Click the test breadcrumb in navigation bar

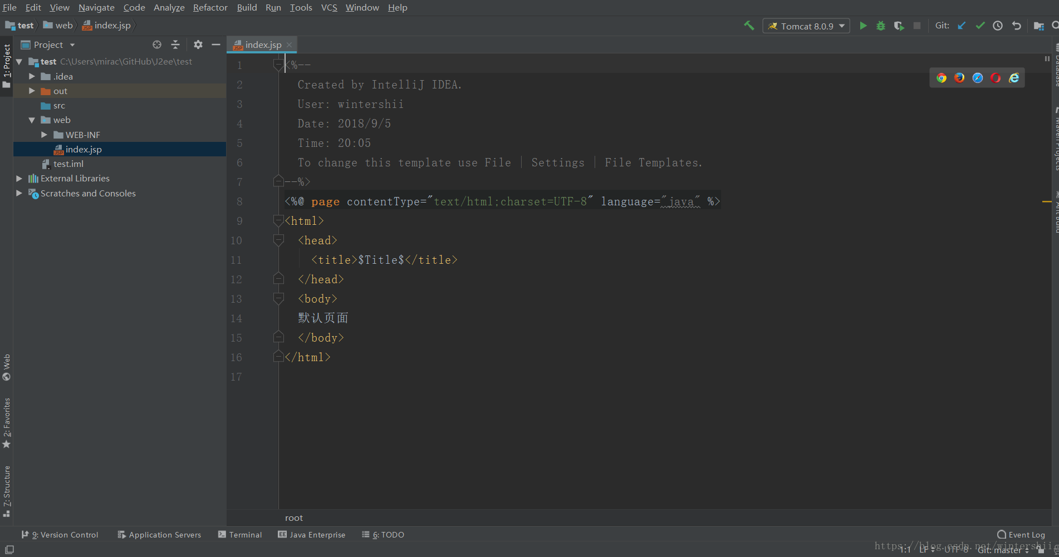(19, 26)
